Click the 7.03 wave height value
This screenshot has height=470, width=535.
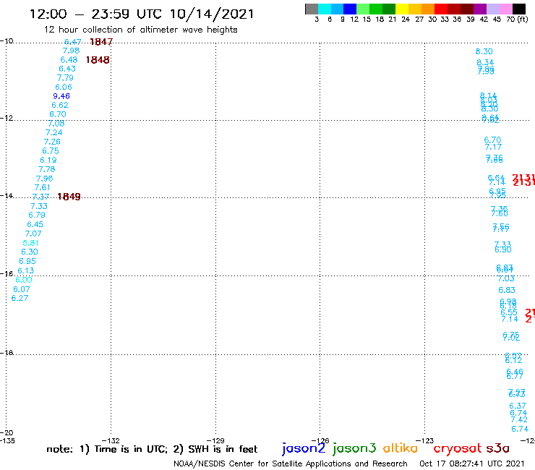[505, 278]
